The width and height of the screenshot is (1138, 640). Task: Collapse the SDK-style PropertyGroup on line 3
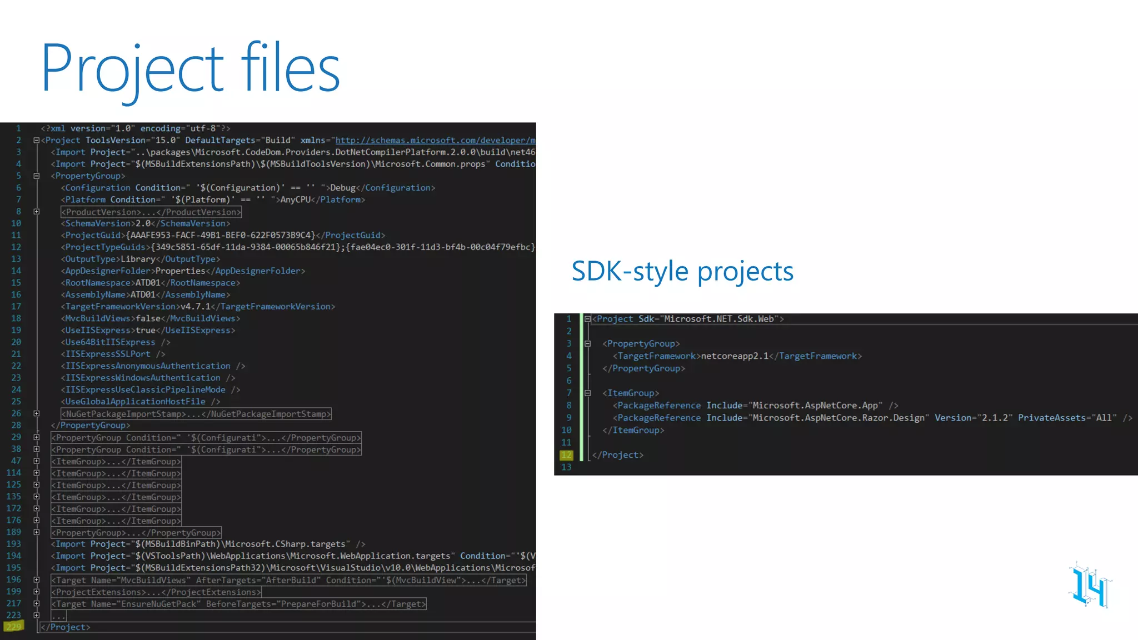(587, 344)
